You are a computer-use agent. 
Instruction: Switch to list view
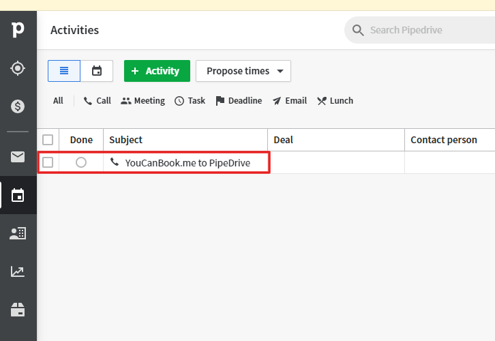[64, 71]
